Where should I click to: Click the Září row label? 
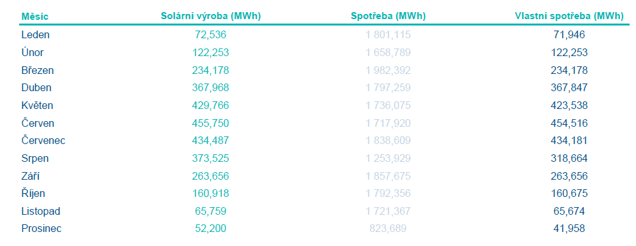point(31,176)
